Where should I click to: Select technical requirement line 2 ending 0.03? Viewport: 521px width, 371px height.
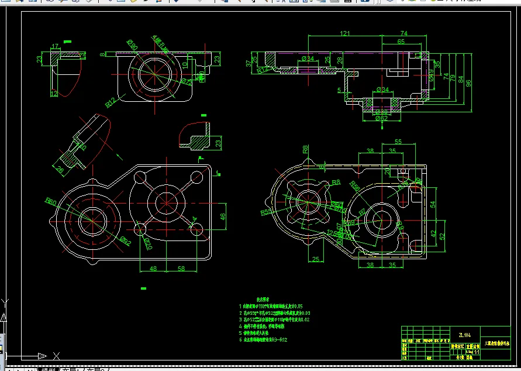point(274,313)
